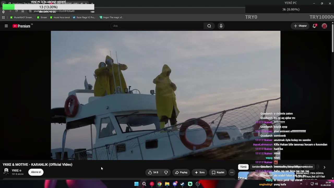
Task: Switch to Chrome in the taskbar
Action: point(159,184)
